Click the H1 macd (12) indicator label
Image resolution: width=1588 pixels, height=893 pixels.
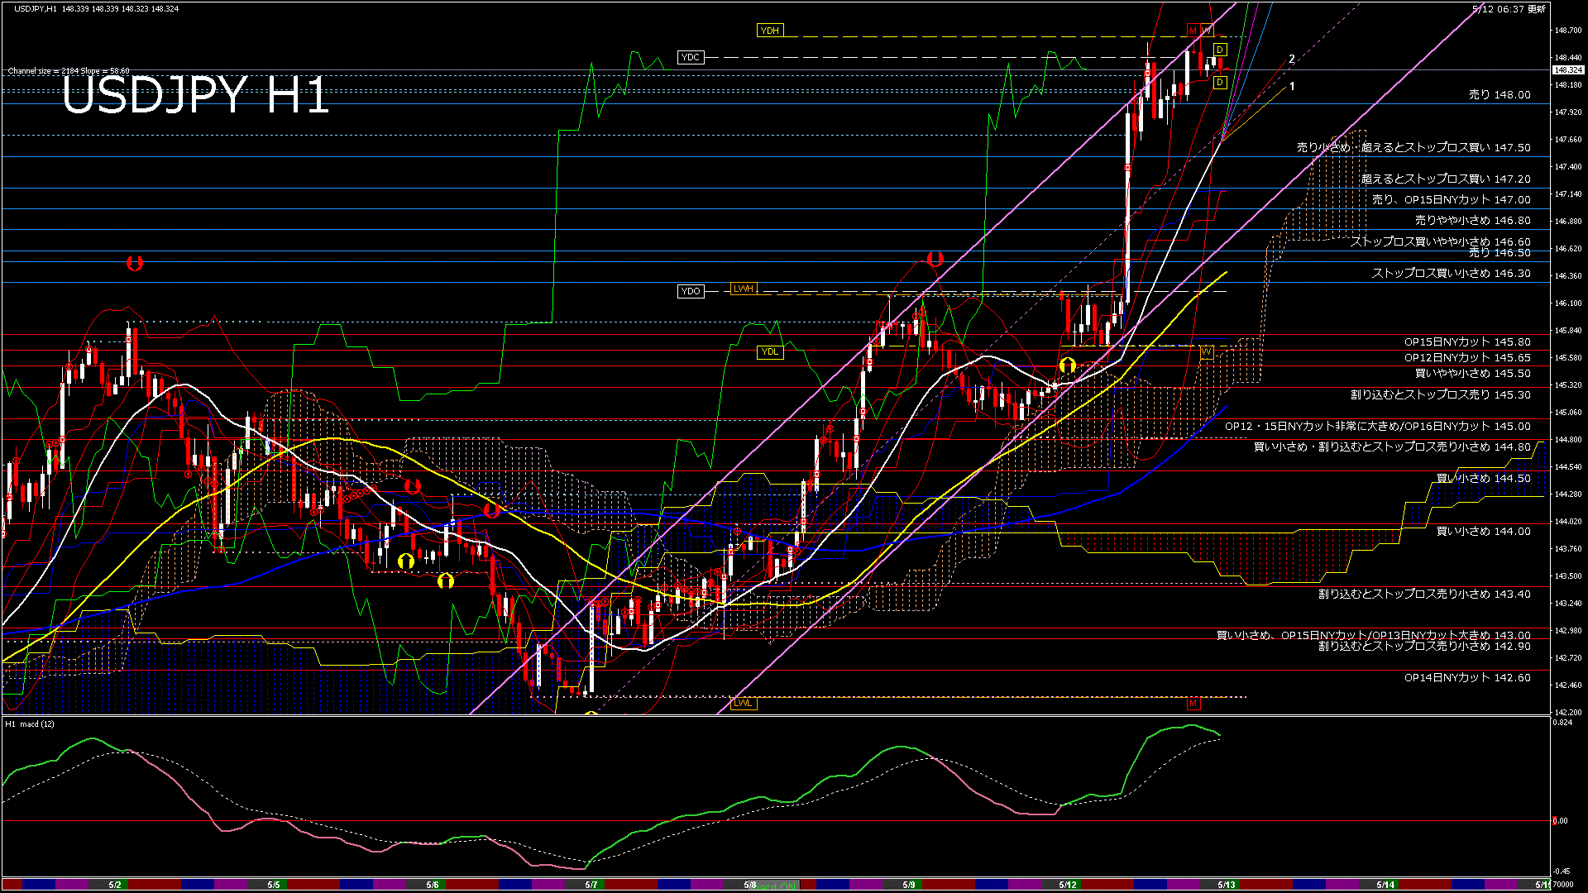tap(30, 724)
